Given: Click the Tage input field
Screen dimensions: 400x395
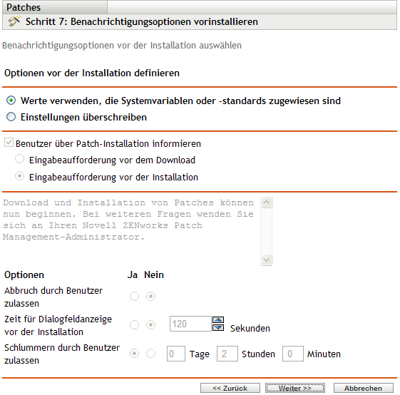Looking at the screenshot, I should click(x=176, y=354).
